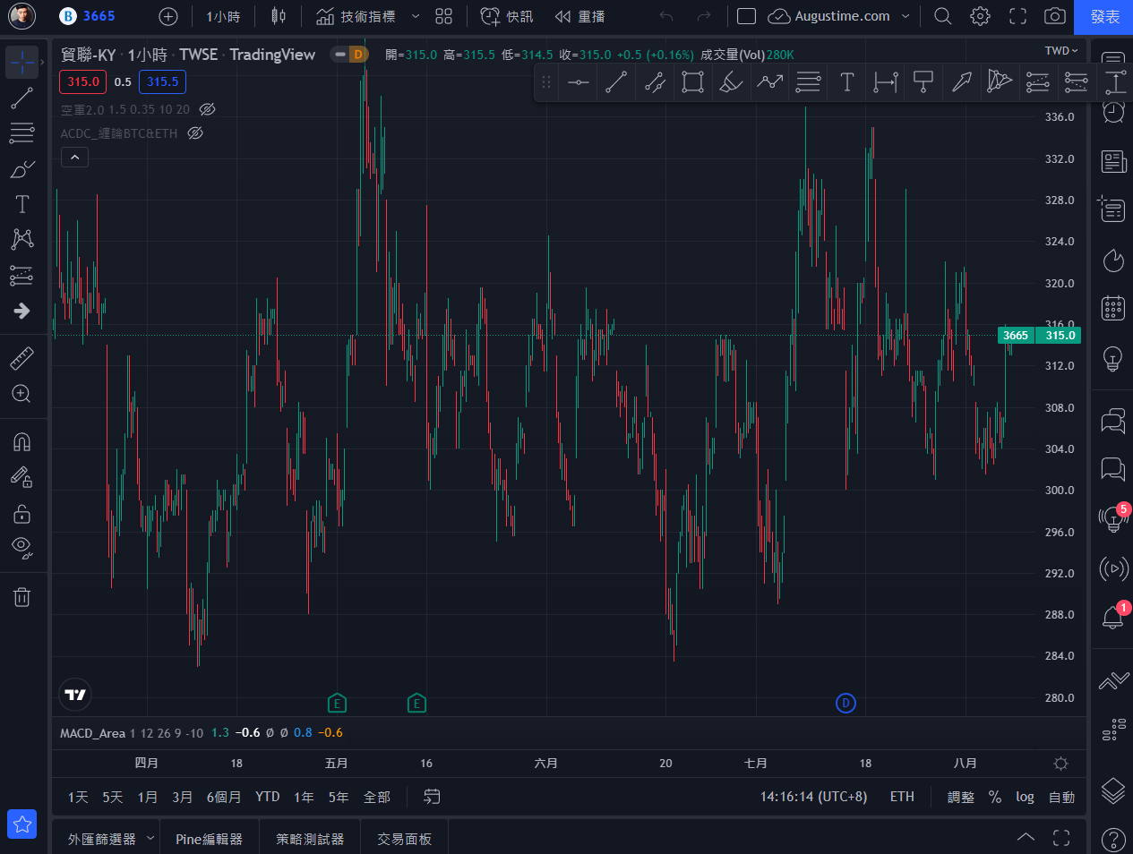1133x854 pixels.
Task: Pick the arrow drawing in the floating toolbar
Action: (961, 82)
